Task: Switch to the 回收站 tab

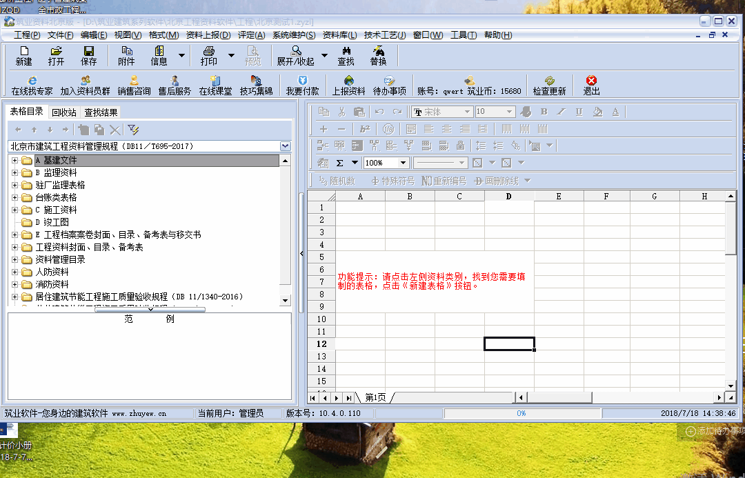Action: (63, 112)
